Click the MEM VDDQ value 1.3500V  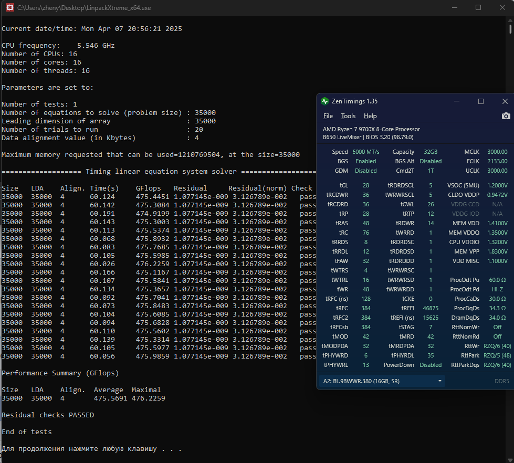(497, 233)
